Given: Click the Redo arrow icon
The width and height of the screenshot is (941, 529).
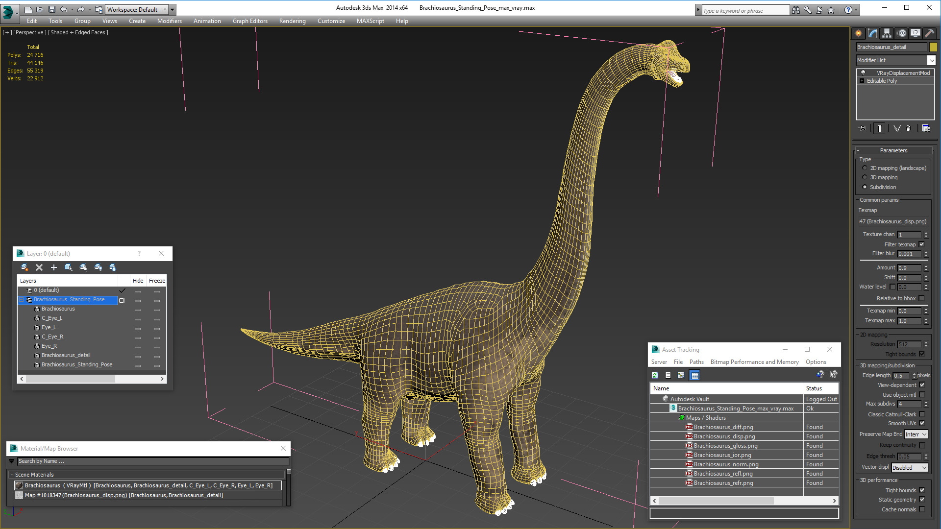Looking at the screenshot, I should pyautogui.click(x=81, y=9).
